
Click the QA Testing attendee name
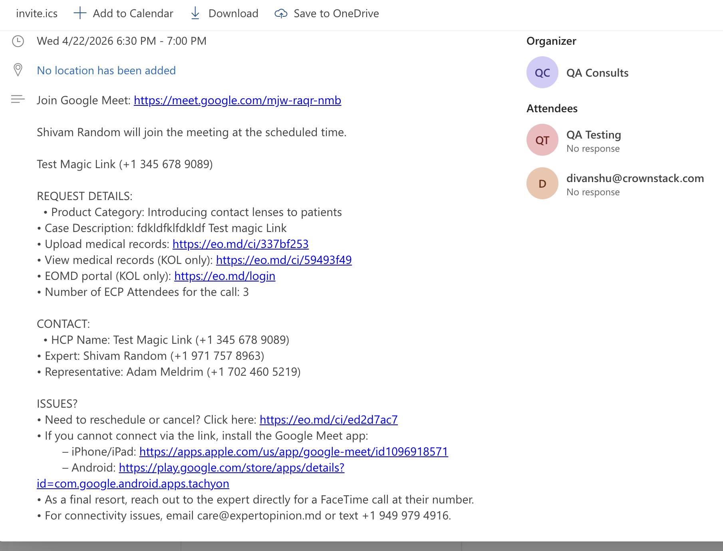[x=594, y=135]
